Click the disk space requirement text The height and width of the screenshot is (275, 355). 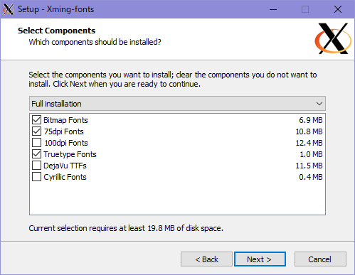click(126, 228)
